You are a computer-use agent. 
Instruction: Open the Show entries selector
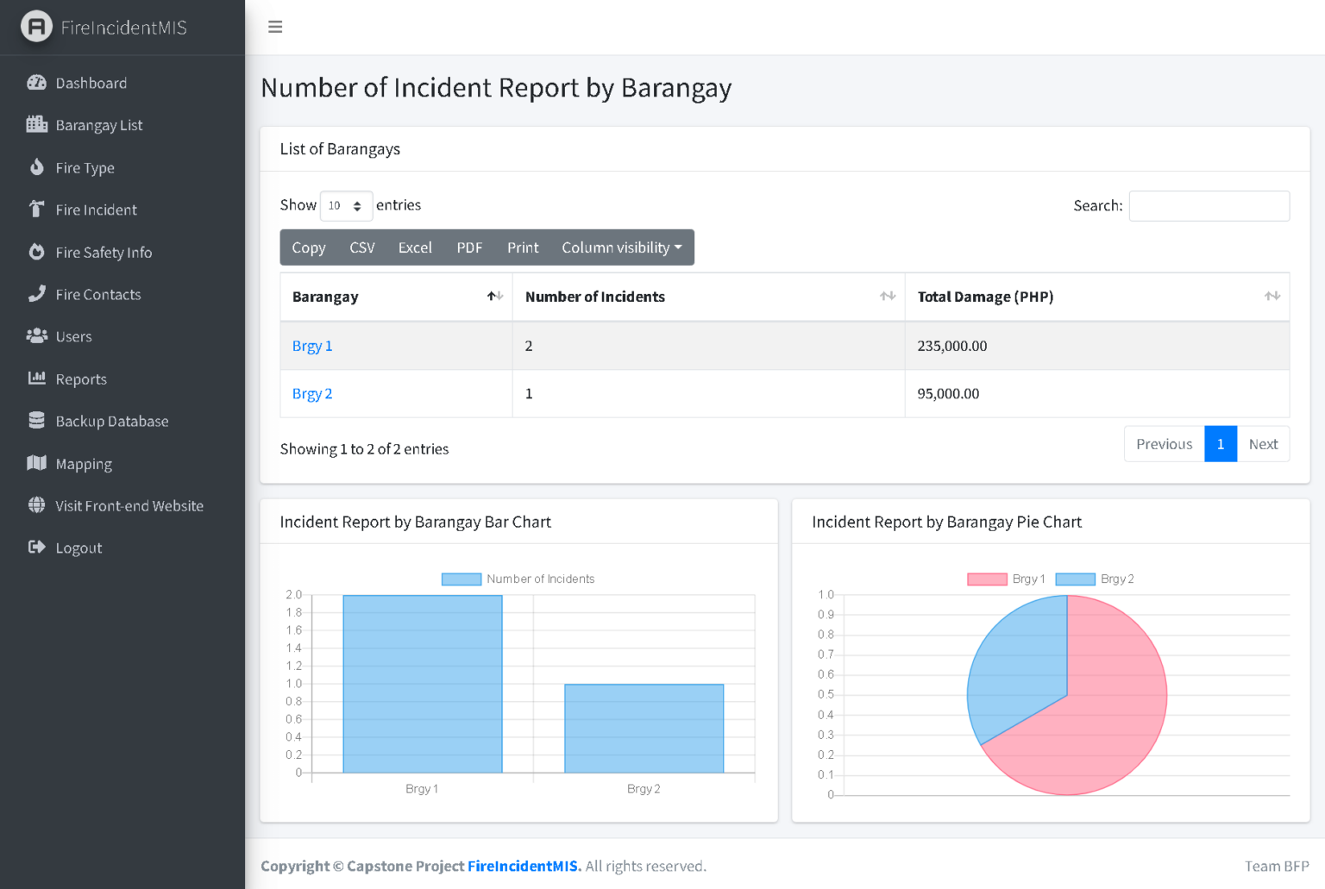[345, 206]
